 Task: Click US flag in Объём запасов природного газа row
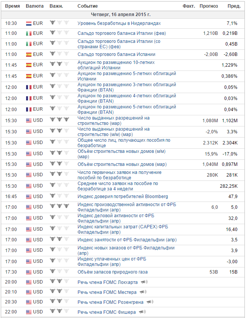tap(29, 272)
